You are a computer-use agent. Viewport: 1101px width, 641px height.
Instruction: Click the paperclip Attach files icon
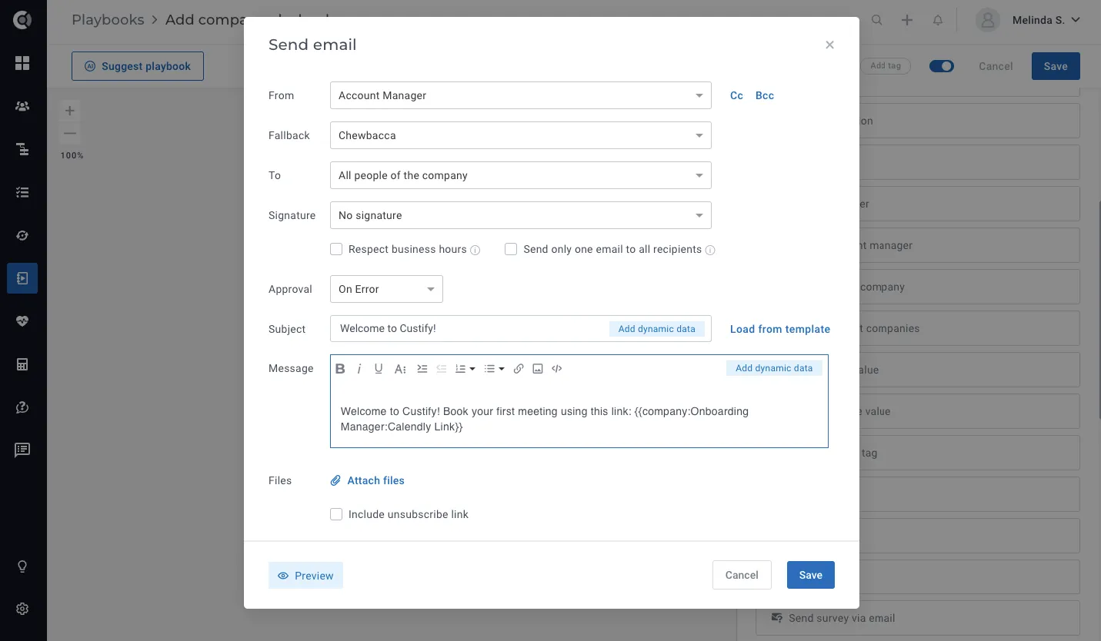(x=335, y=480)
